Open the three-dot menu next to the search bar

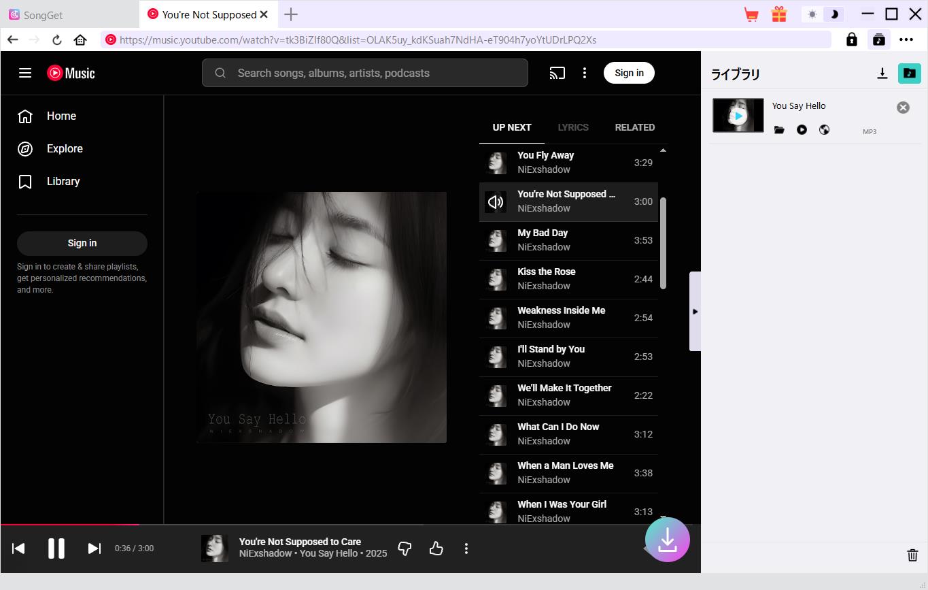[x=585, y=73]
